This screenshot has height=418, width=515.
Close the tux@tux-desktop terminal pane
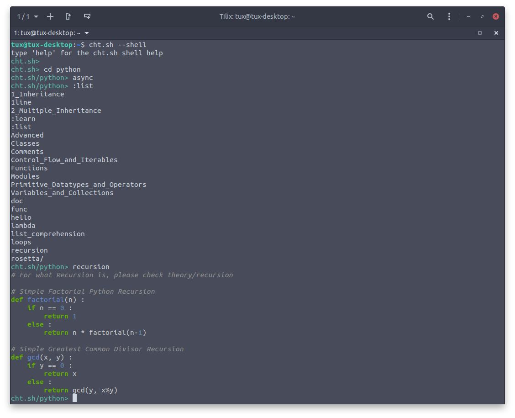click(x=496, y=33)
